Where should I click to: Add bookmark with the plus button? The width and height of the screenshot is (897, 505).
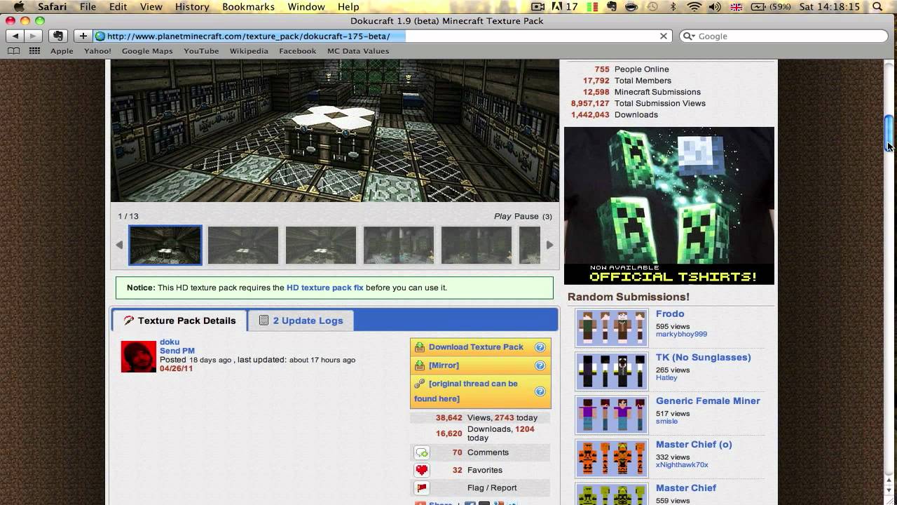coord(83,36)
